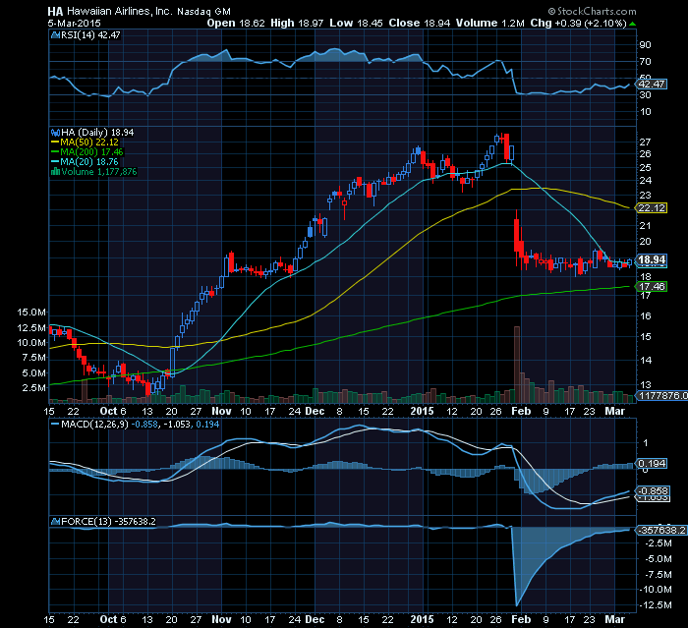Select the Volume 1,177,876 legend text

click(99, 172)
